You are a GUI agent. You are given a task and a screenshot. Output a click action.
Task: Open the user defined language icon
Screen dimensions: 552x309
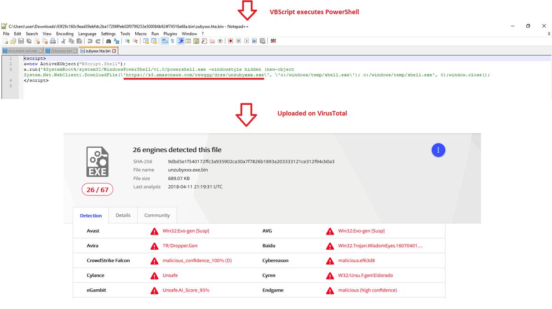point(188,41)
